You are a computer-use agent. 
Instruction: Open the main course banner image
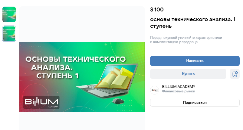[x=82, y=77]
